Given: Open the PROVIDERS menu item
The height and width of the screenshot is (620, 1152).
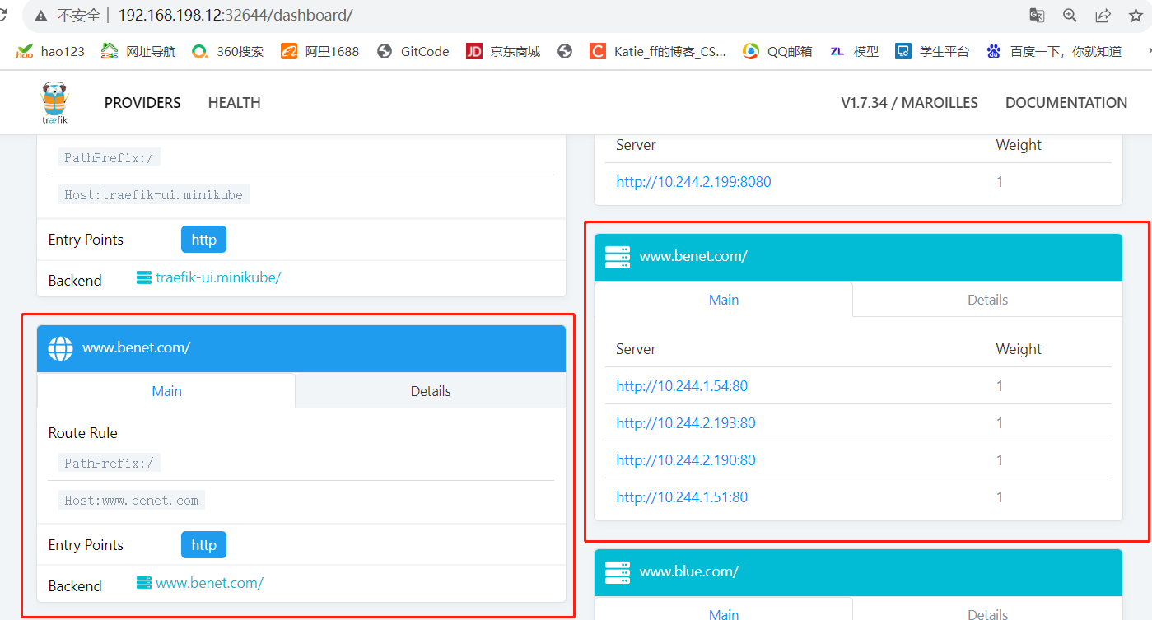Looking at the screenshot, I should point(142,103).
